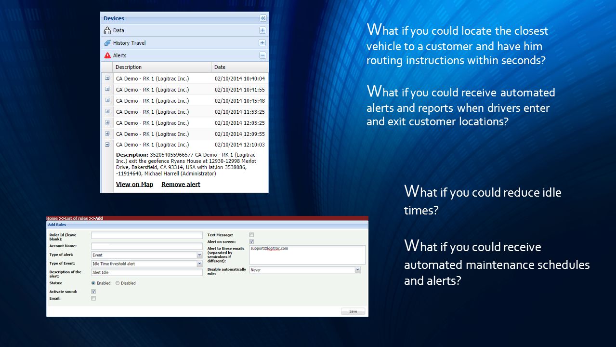Go to Home breadcrumb link
This screenshot has width=616, height=347.
pos(52,218)
